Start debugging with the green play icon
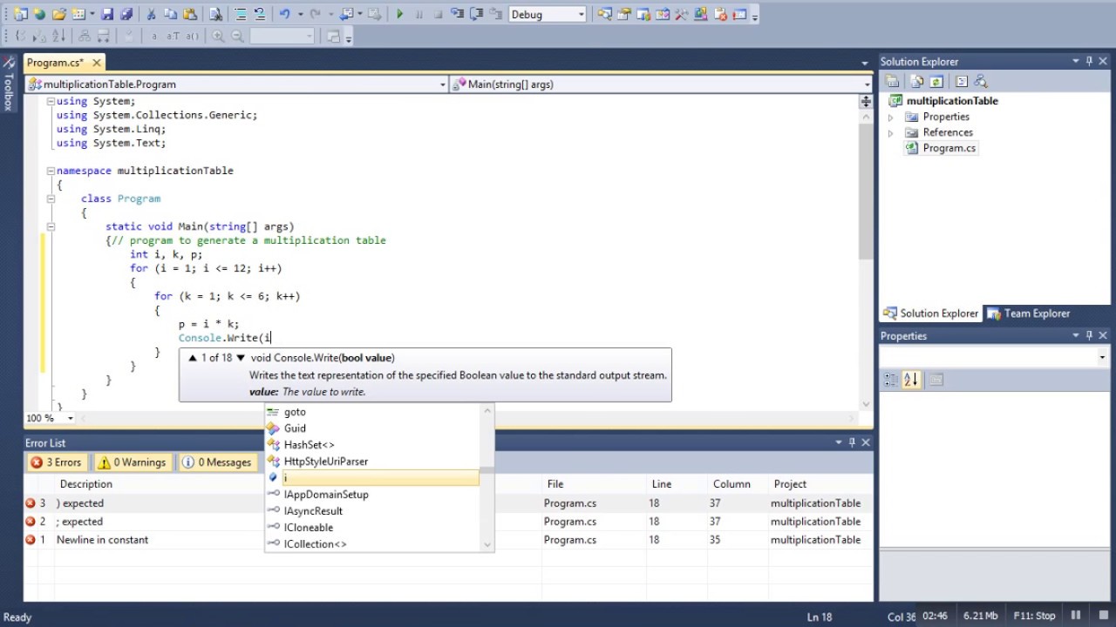 click(x=399, y=14)
